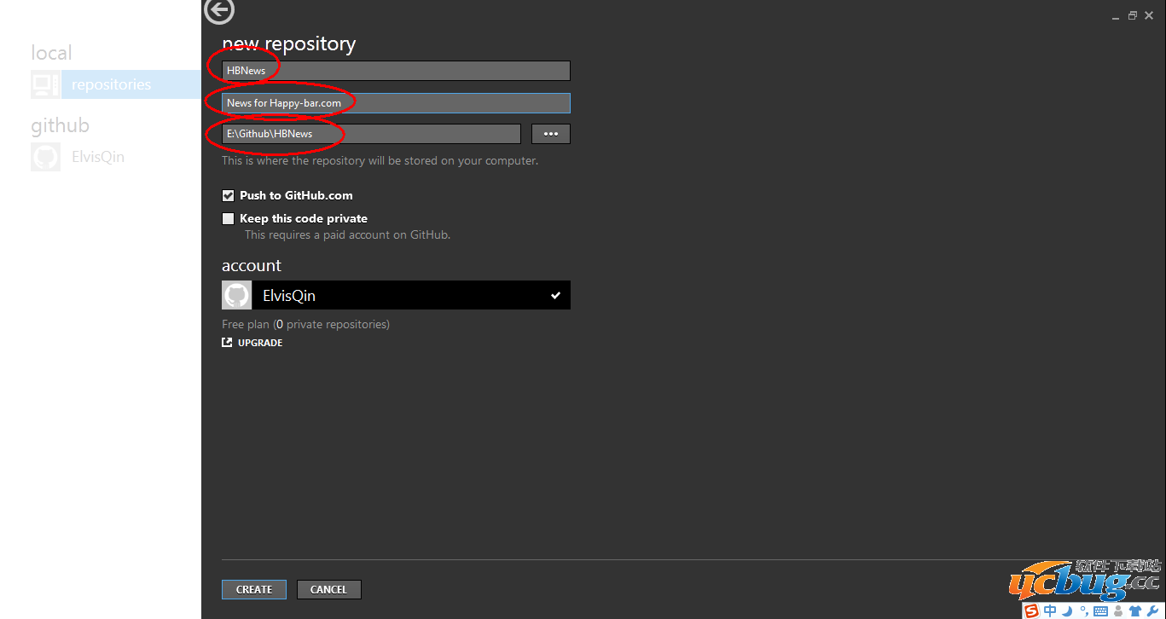Click the user profile icon in input bar
Image resolution: width=1166 pixels, height=619 pixels.
tap(1117, 610)
